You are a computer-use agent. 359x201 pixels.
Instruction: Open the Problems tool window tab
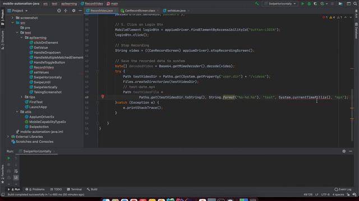click(35, 189)
